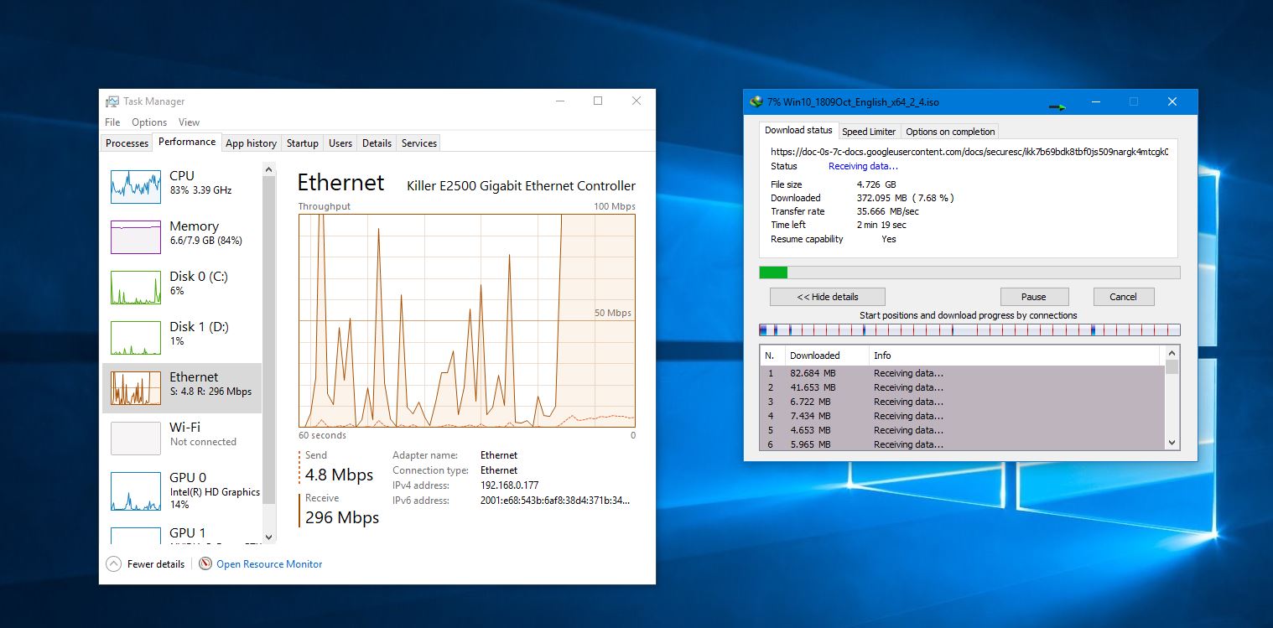The height and width of the screenshot is (628, 1273).
Task: Select connection row 5 with 4.653 MB
Action: (x=962, y=430)
